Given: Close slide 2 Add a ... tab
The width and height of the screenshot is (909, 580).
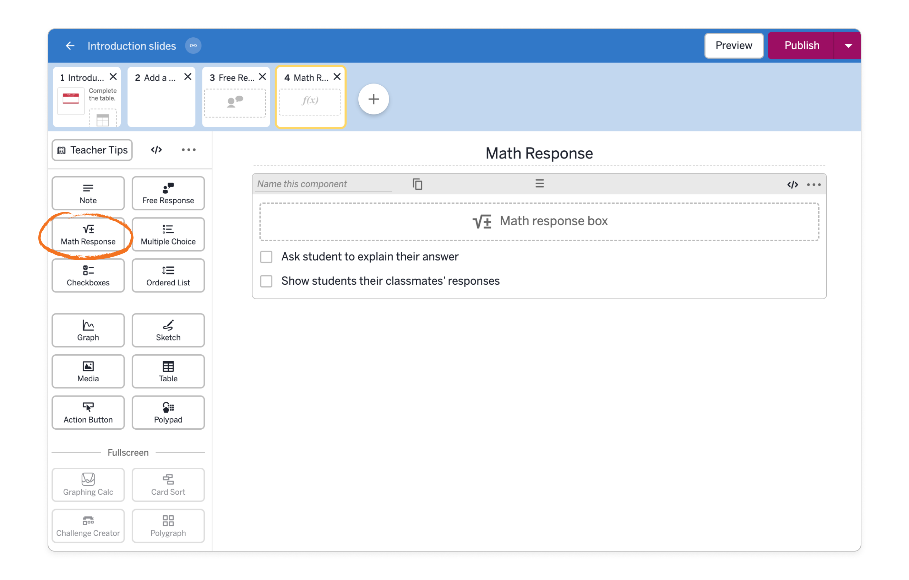Looking at the screenshot, I should [x=187, y=77].
